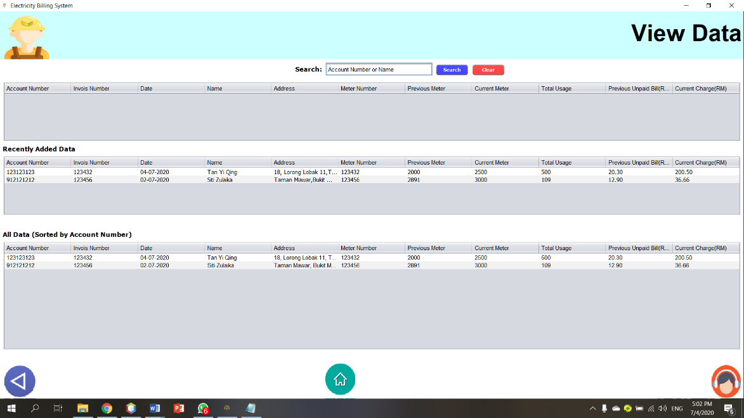Open Google Chrome from the taskbar
Image resolution: width=744 pixels, height=418 pixels.
click(x=107, y=408)
